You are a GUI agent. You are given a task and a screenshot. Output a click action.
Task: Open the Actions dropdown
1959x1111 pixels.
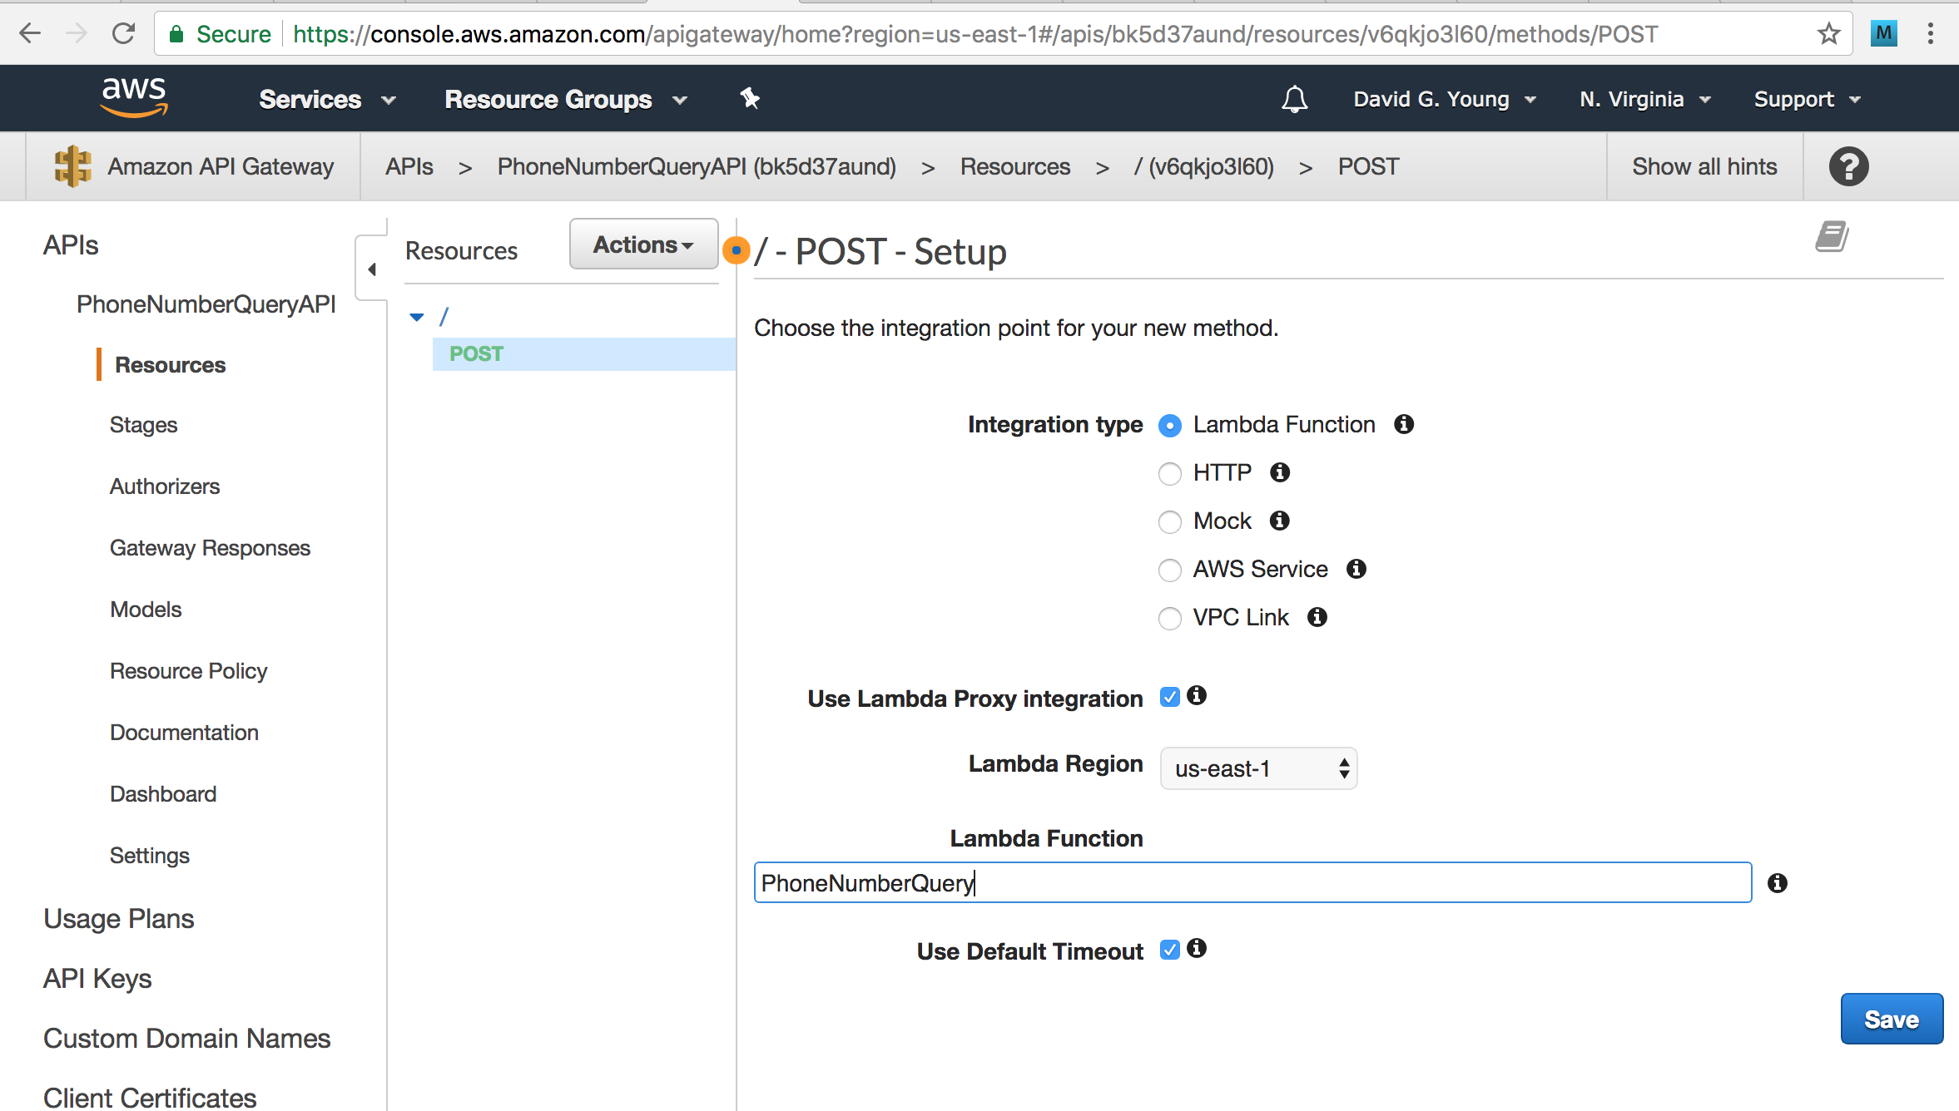coord(643,244)
